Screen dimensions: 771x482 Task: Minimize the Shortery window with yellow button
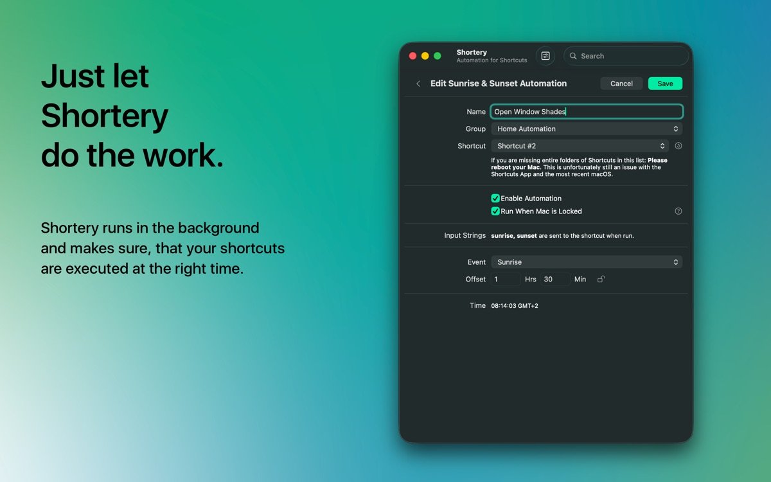coord(425,56)
